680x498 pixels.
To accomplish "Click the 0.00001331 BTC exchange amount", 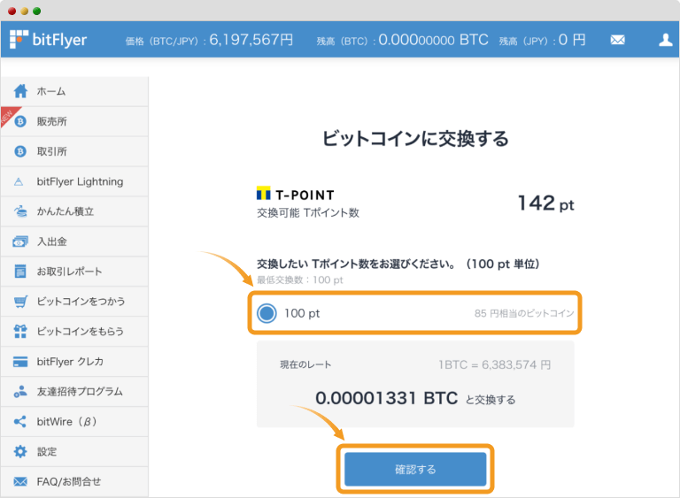I will 386,398.
